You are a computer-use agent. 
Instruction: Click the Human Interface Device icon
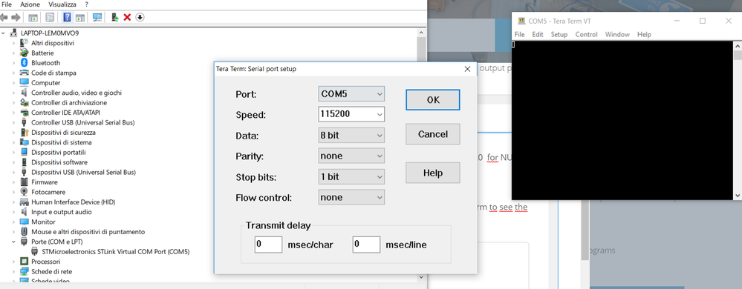24,202
